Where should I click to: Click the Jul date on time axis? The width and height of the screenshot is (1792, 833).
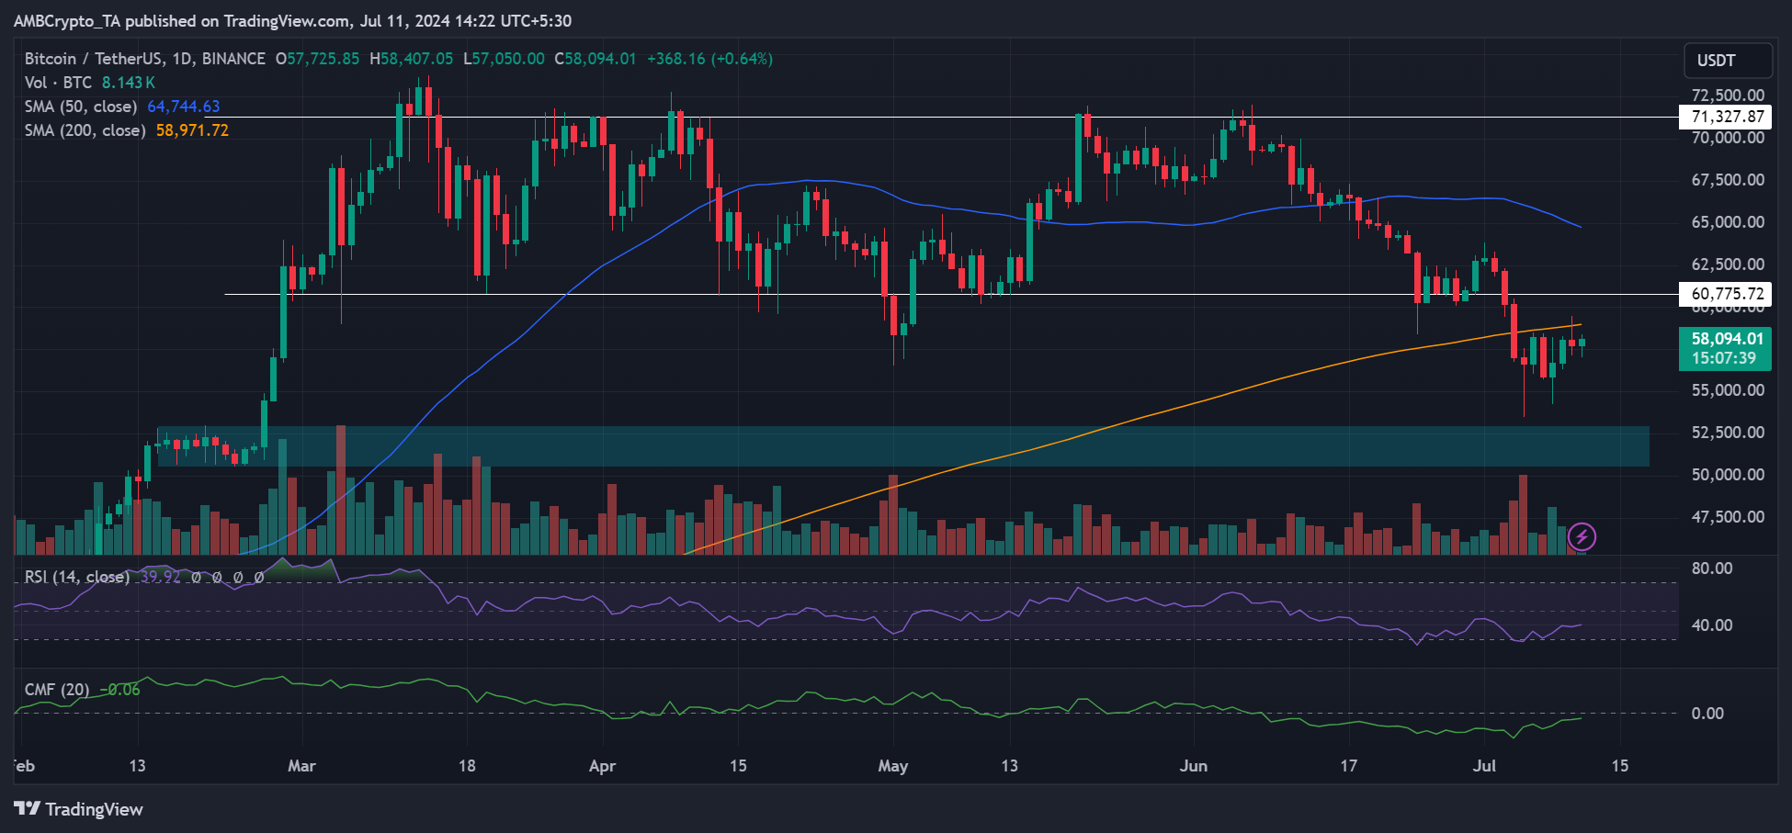(1484, 766)
